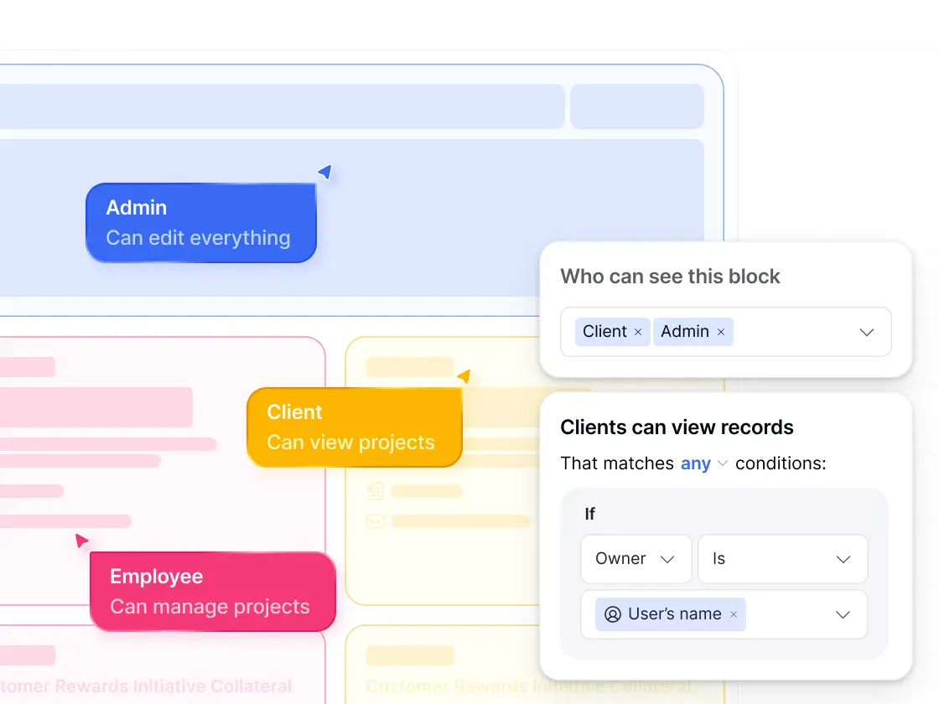Click Can manage projects text
This screenshot has width=939, height=704.
pos(210,607)
